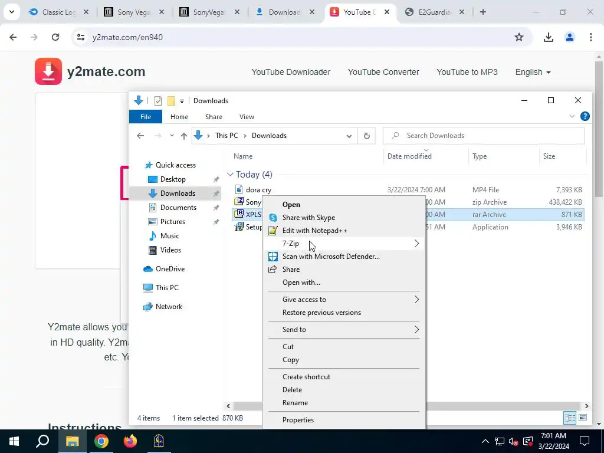
Task: Click the New folder quick access icon
Action: [x=171, y=101]
